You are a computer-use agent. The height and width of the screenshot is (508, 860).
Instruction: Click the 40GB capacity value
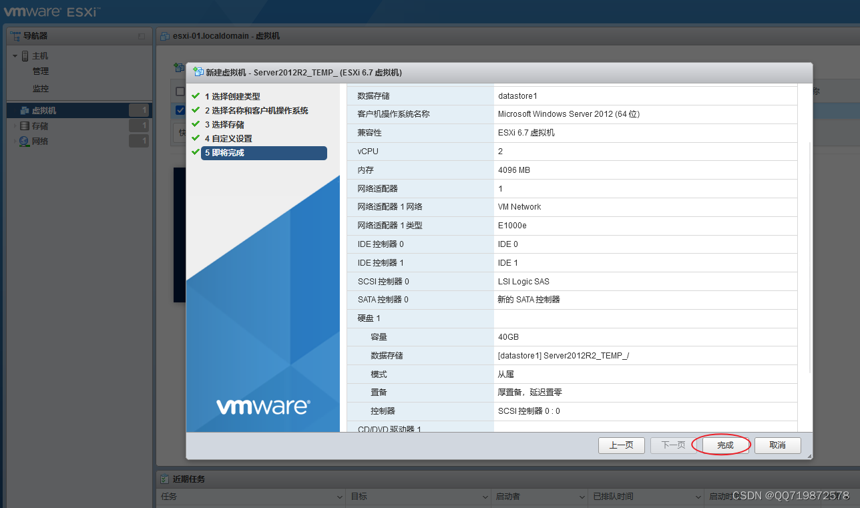pyautogui.click(x=508, y=337)
